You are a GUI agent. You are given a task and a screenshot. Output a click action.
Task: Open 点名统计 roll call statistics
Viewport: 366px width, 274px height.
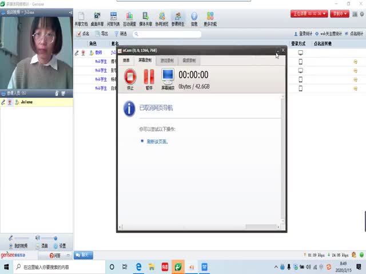click(354, 34)
